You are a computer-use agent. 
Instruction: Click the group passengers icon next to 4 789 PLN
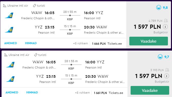click(x=166, y=21)
